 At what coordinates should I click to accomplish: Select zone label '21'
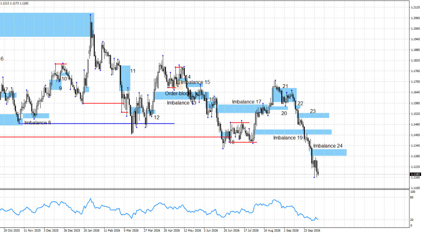[285, 86]
